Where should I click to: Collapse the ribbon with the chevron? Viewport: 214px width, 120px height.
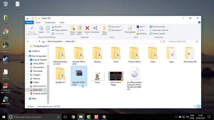coord(196,22)
